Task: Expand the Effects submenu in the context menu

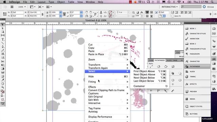Action: pos(107,87)
